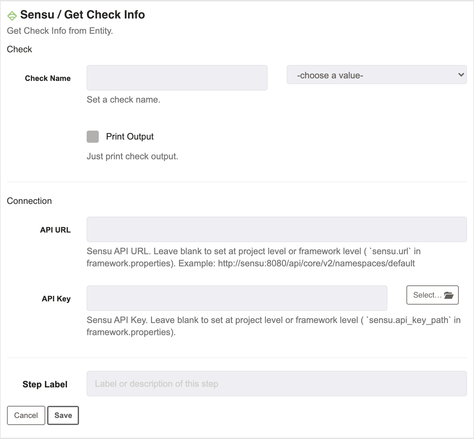This screenshot has width=474, height=439.
Task: Focus the Check Name input field
Action: pyautogui.click(x=177, y=78)
